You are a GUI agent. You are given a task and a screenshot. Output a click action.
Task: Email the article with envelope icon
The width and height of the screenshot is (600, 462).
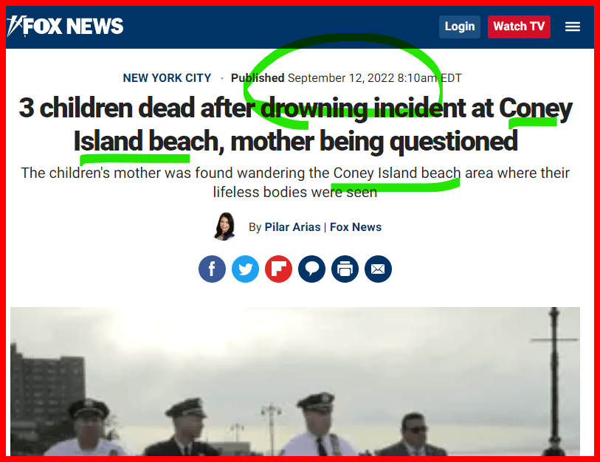coord(378,269)
